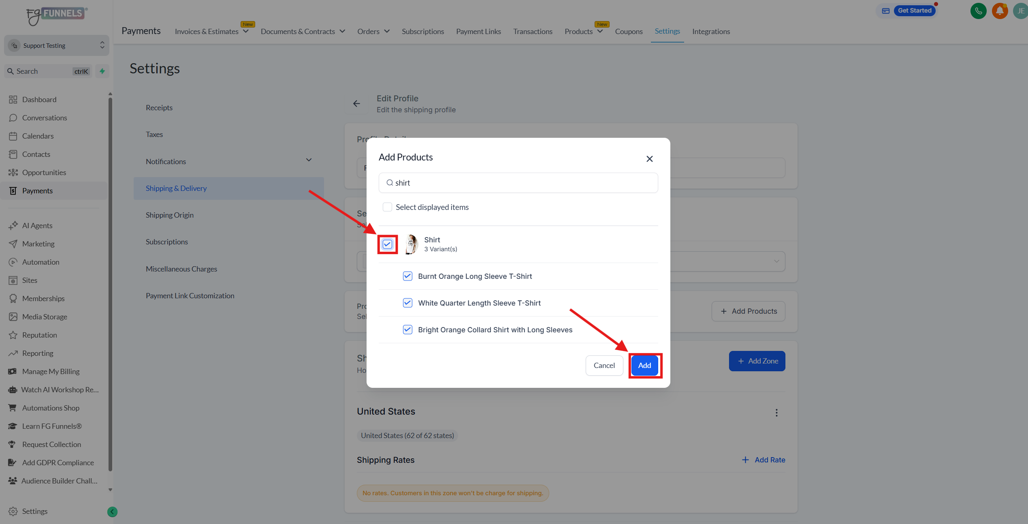Open Automation from the sidebar
The image size is (1028, 524).
[41, 262]
